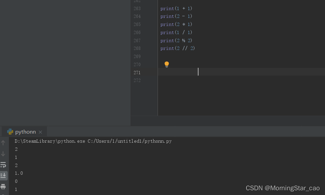Viewport: 325px width, 195px height.
Task: Toggle scroll to end of console output
Action: (3, 175)
